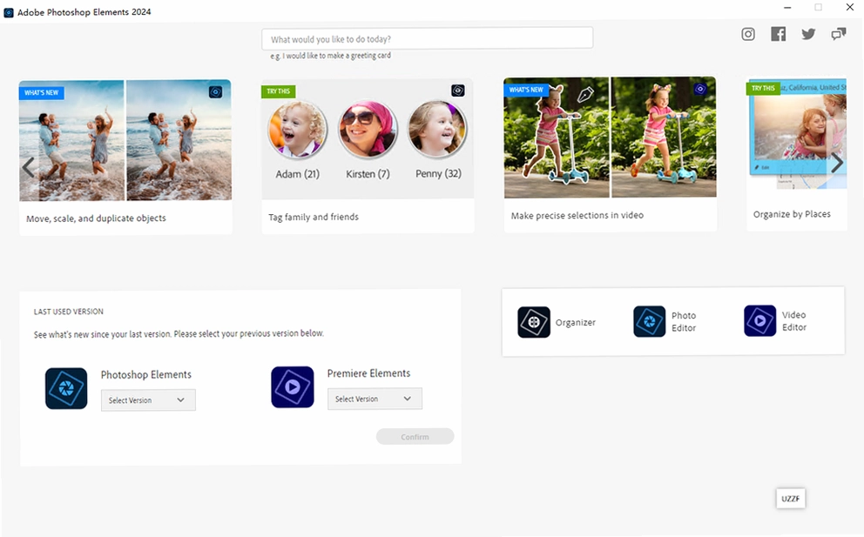864x537 pixels.
Task: Open the Make precise selections in video card
Action: 610,154
